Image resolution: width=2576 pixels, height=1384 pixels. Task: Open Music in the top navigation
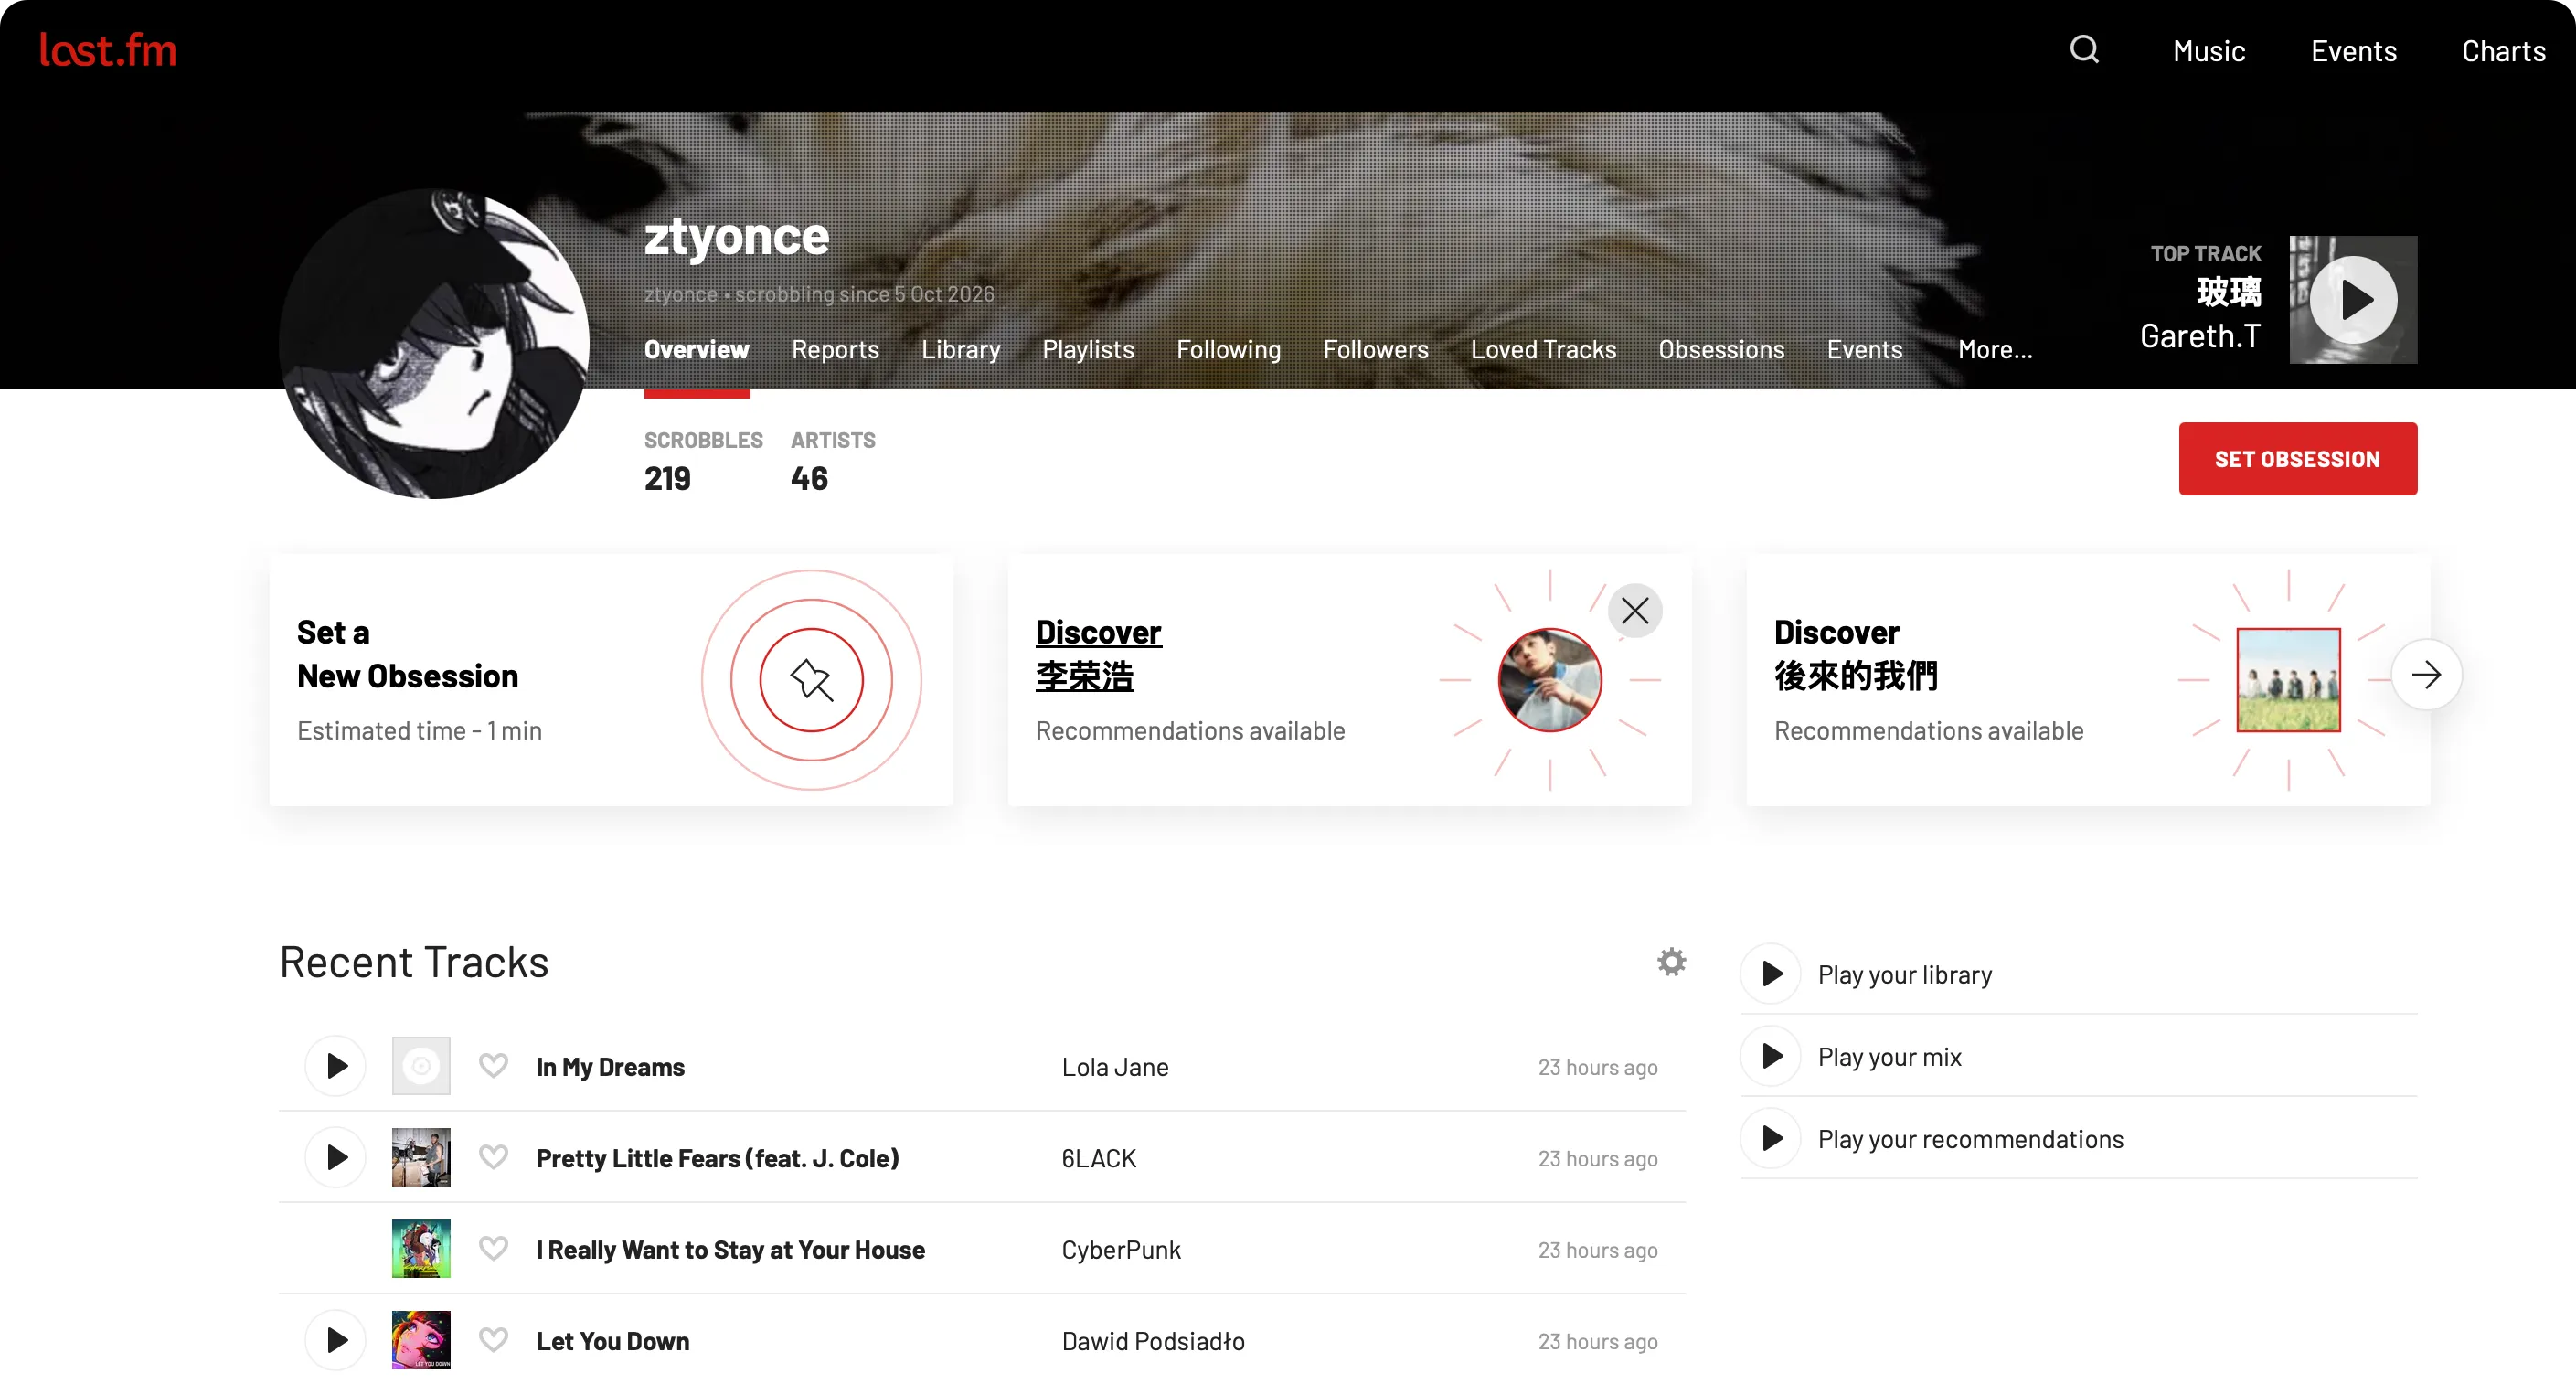point(2209,50)
